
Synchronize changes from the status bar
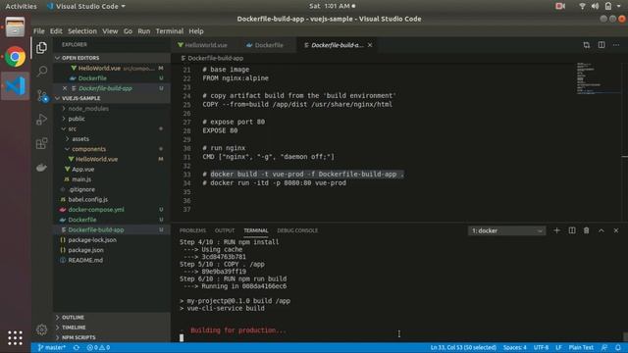coord(77,347)
